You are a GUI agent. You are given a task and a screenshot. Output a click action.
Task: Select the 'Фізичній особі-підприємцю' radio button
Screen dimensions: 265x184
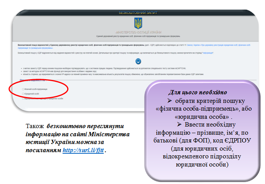pos(23,89)
